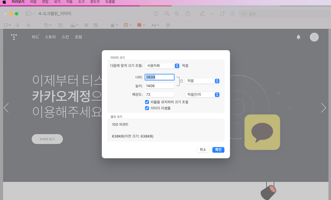Open the Adjust Size tool
Screen dimensions: 331x200
pyautogui.click(x=96, y=25)
